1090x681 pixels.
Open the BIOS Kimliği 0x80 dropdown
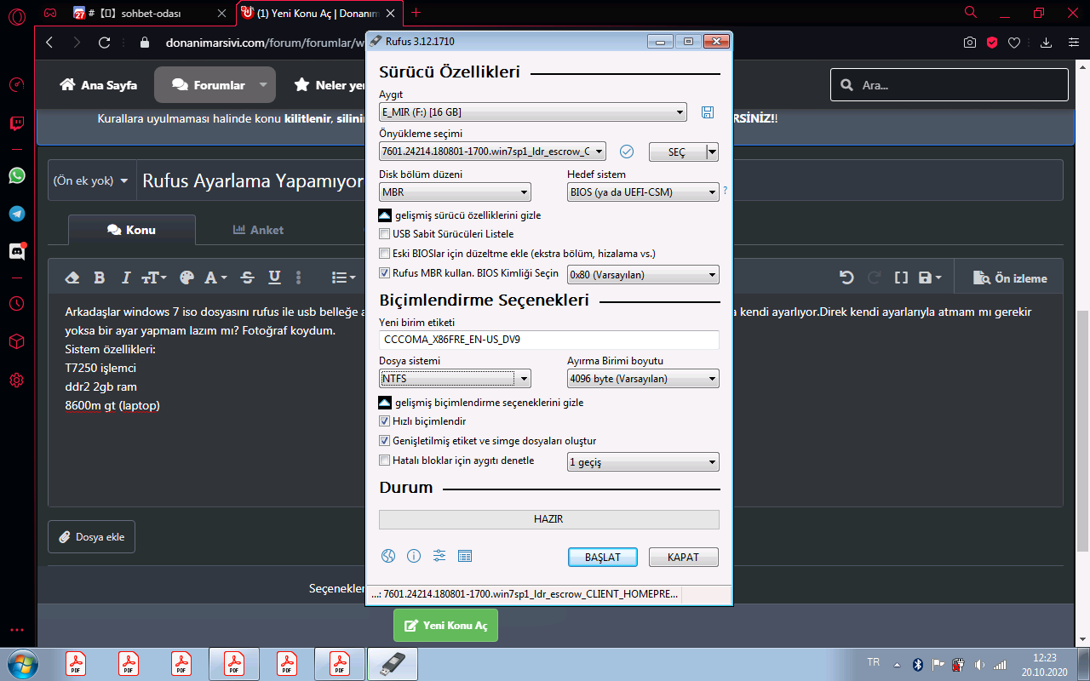pos(643,275)
